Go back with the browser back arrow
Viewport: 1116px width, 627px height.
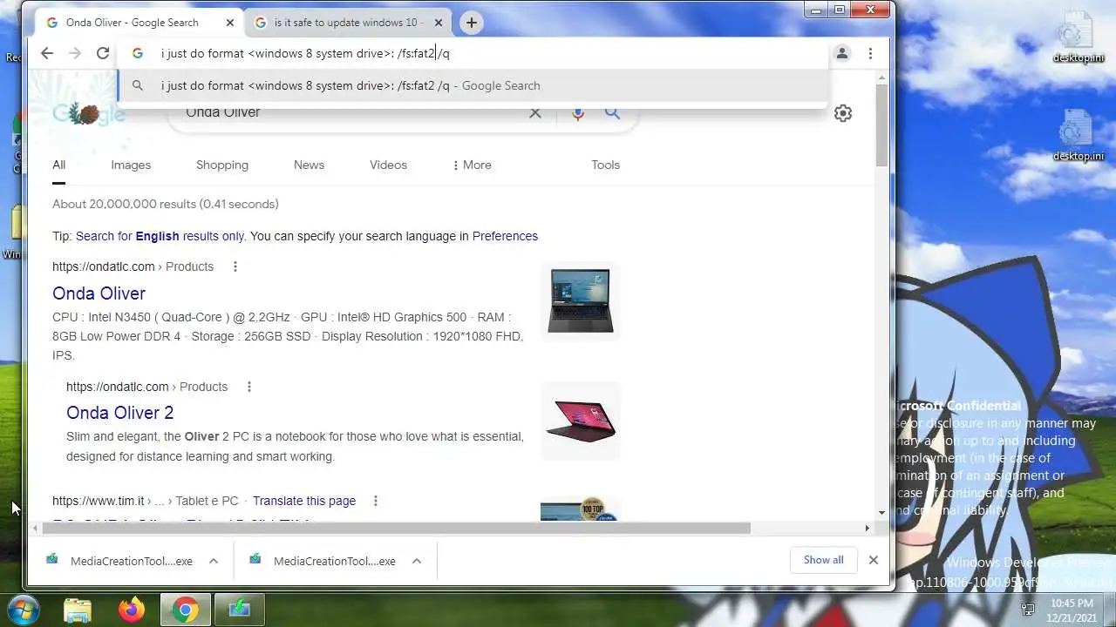coord(47,53)
